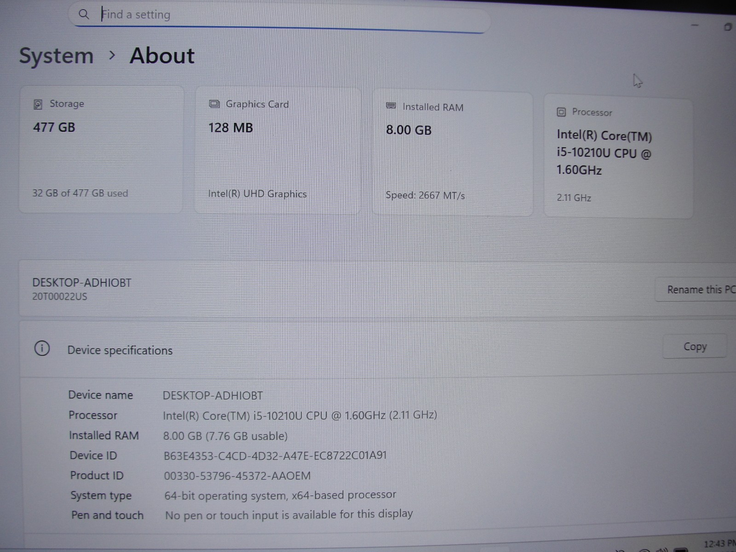Click the Graphics Card monitor icon

click(x=214, y=104)
